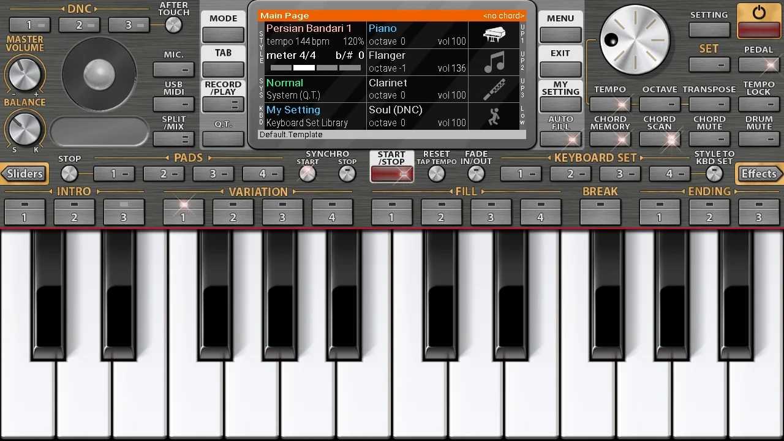784x441 pixels.
Task: Expand the Sliders side panel
Action: coord(24,174)
